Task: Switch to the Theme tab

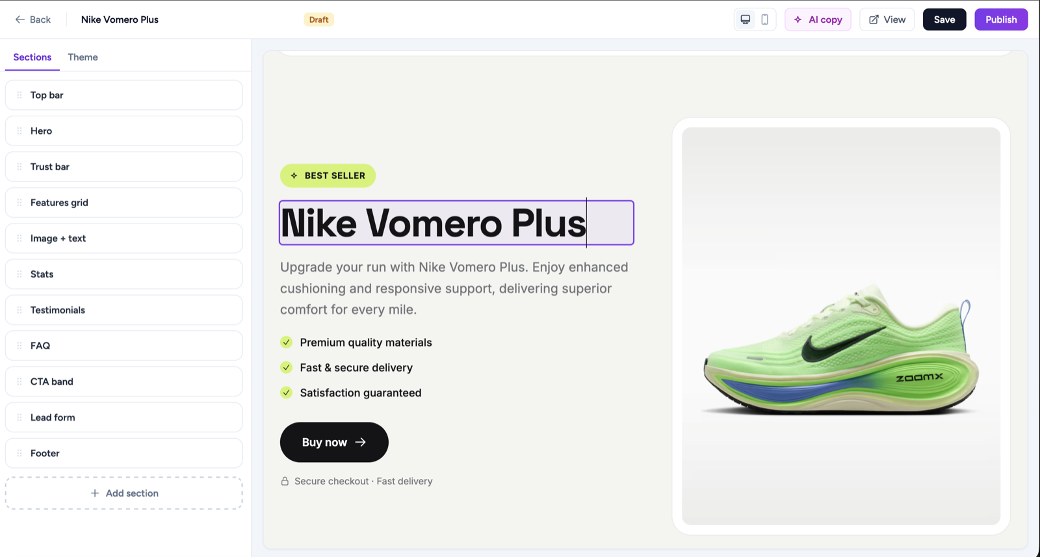Action: tap(83, 57)
